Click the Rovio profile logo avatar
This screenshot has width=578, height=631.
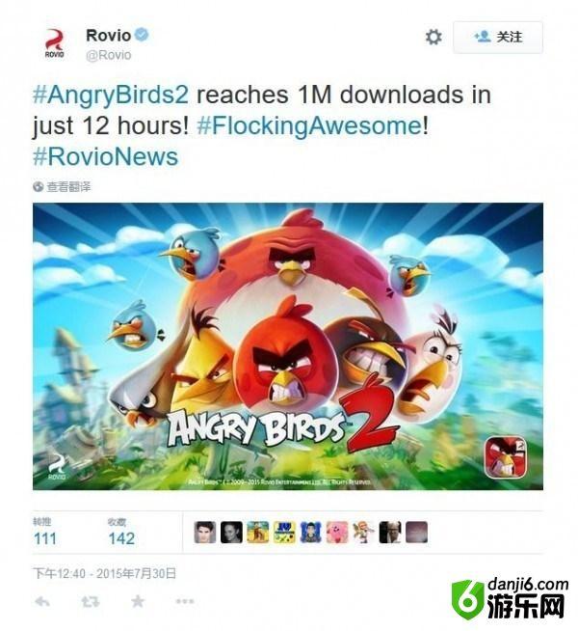55,43
